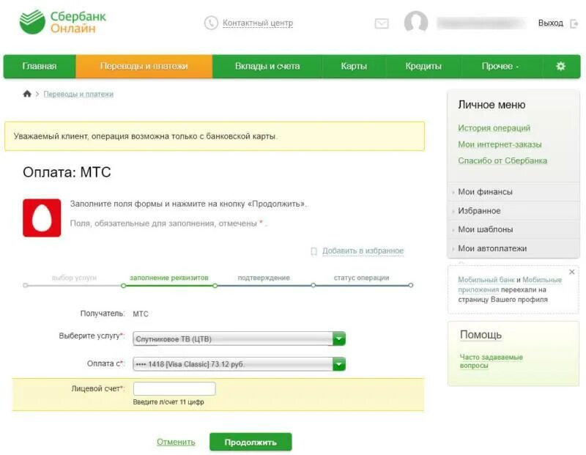Open settings gear in navigation bar
Viewport: 586px width, 455px height.
pyautogui.click(x=560, y=66)
